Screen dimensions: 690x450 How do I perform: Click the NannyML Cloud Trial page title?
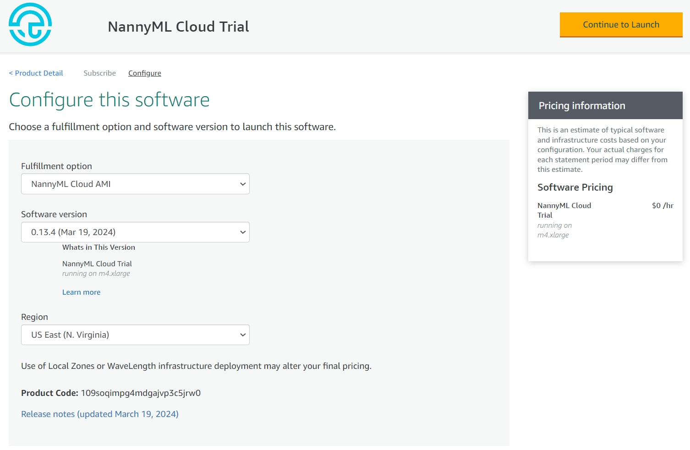point(178,27)
